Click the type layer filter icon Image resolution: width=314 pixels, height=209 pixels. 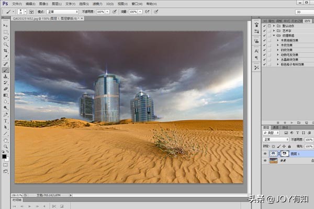tap(298, 133)
